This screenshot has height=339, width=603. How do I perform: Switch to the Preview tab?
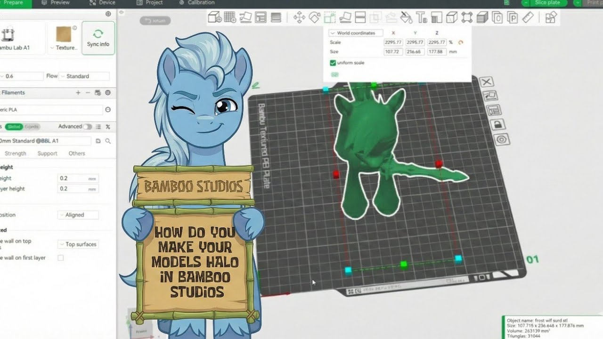[56, 3]
